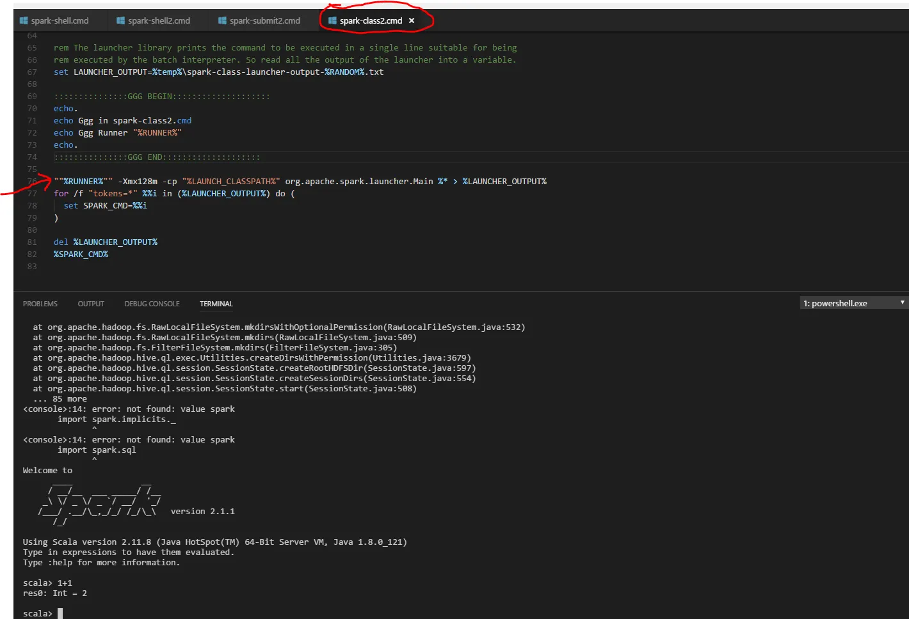Screen dimensions: 909x619
Task: Open the terminal selector dropdown arrow
Action: (903, 302)
